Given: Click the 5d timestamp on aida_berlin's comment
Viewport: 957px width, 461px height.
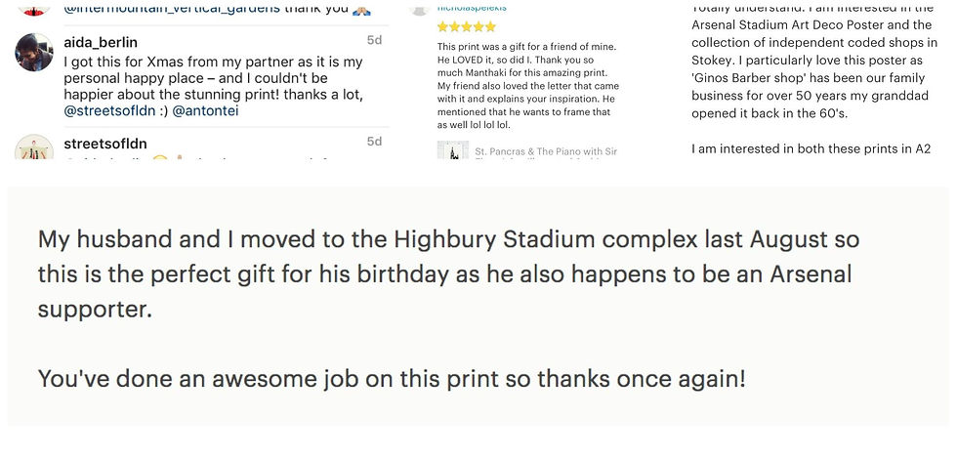Looking at the screenshot, I should click(x=374, y=41).
